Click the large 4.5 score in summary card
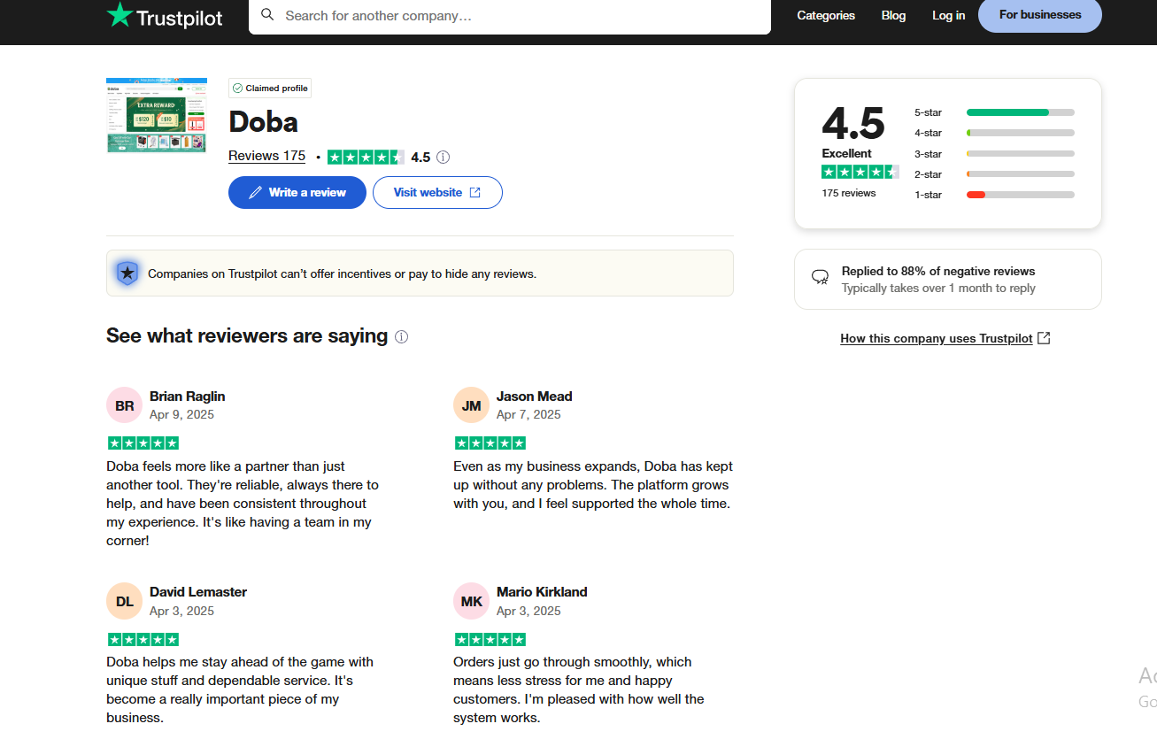Image resolution: width=1157 pixels, height=747 pixels. point(853,123)
